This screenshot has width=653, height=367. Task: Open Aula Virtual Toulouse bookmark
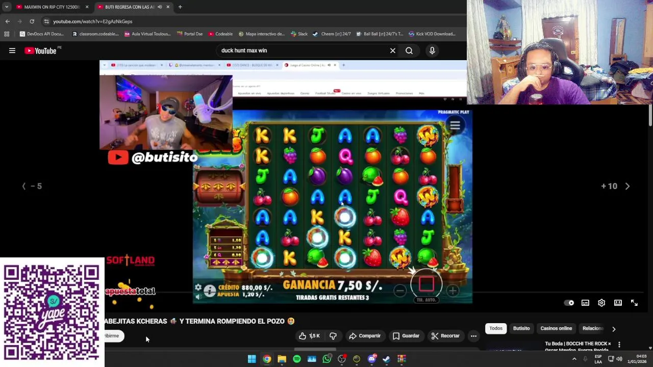pos(147,34)
